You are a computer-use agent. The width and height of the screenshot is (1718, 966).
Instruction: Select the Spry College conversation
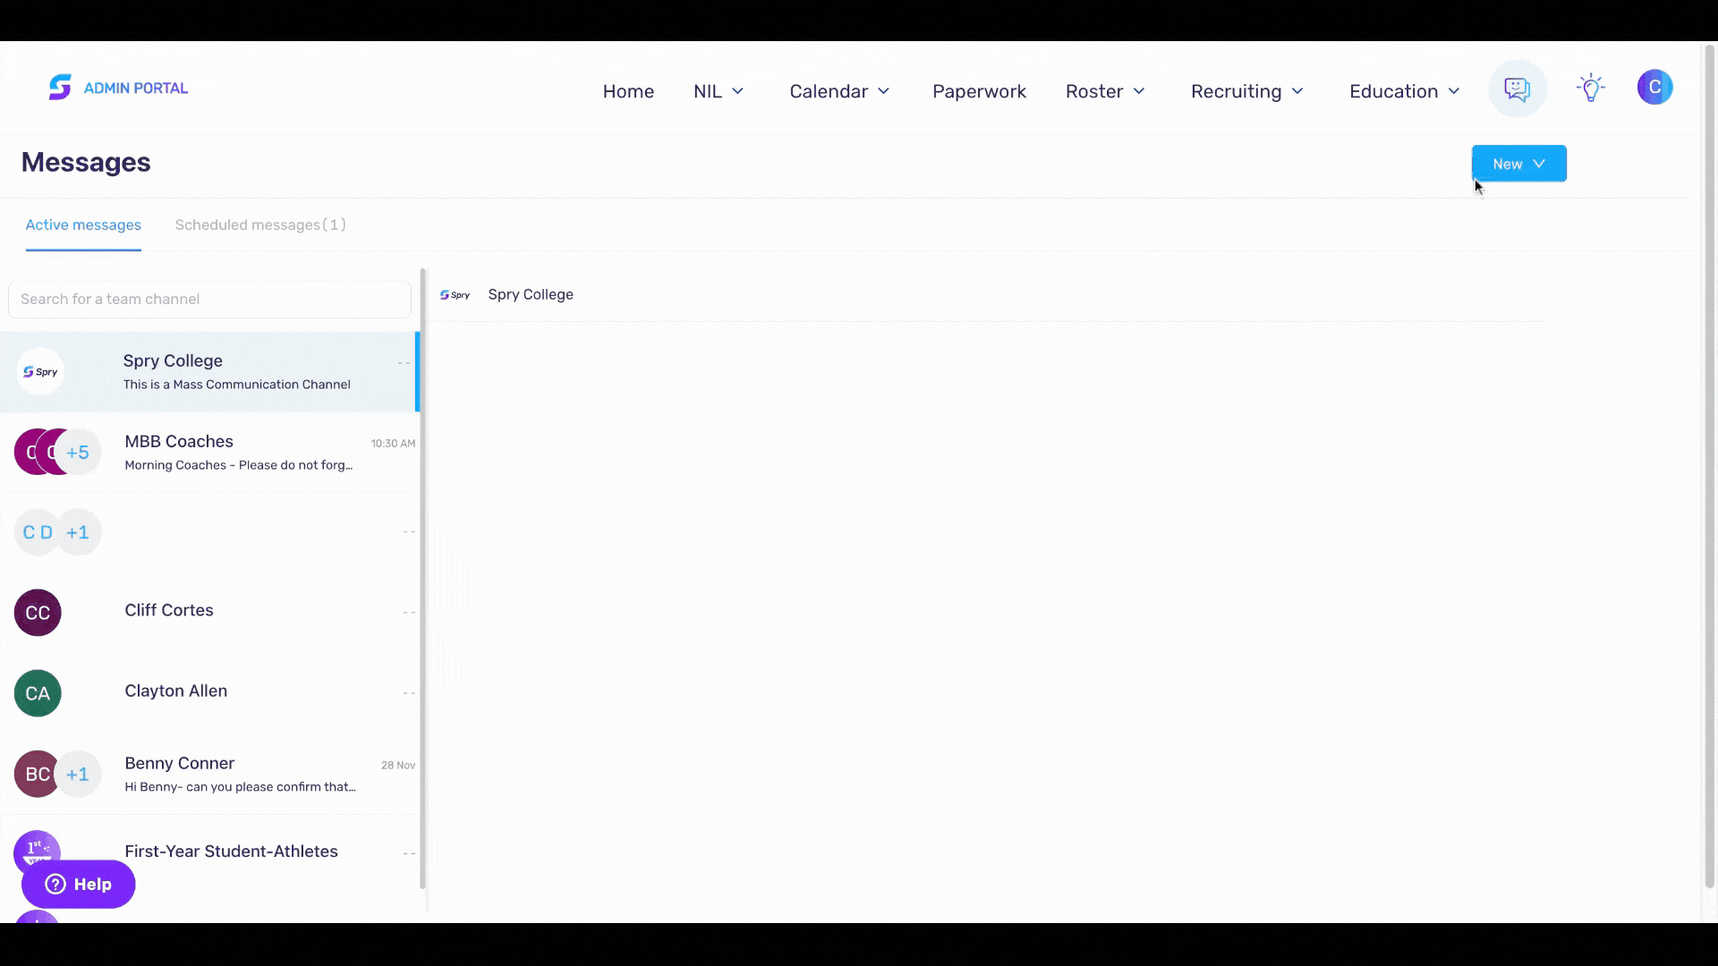point(208,372)
